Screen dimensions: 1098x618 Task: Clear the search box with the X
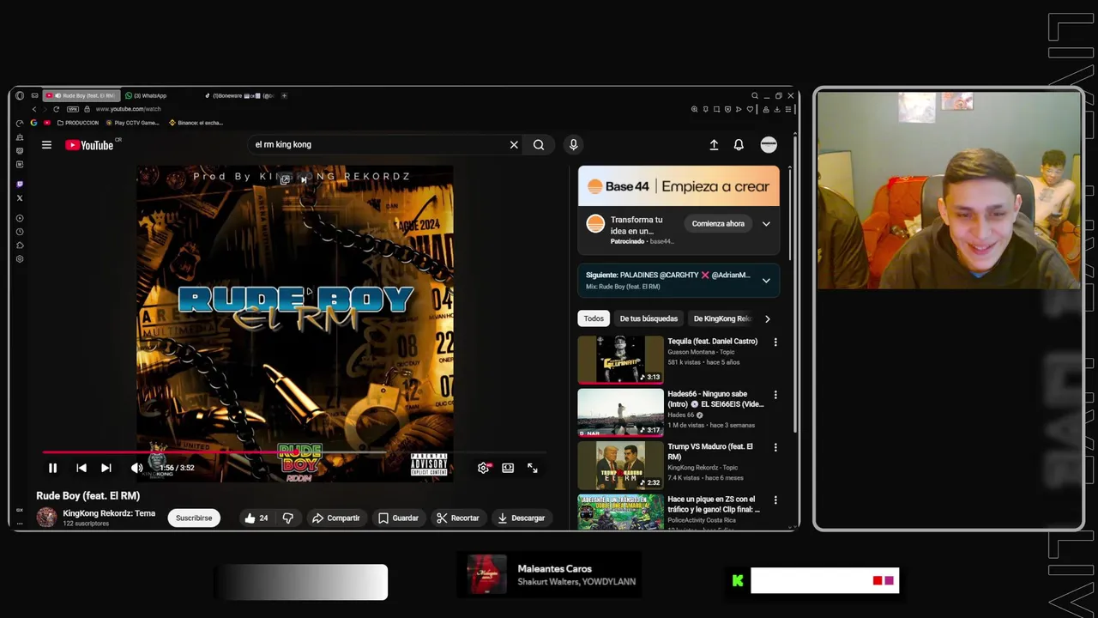coord(514,145)
